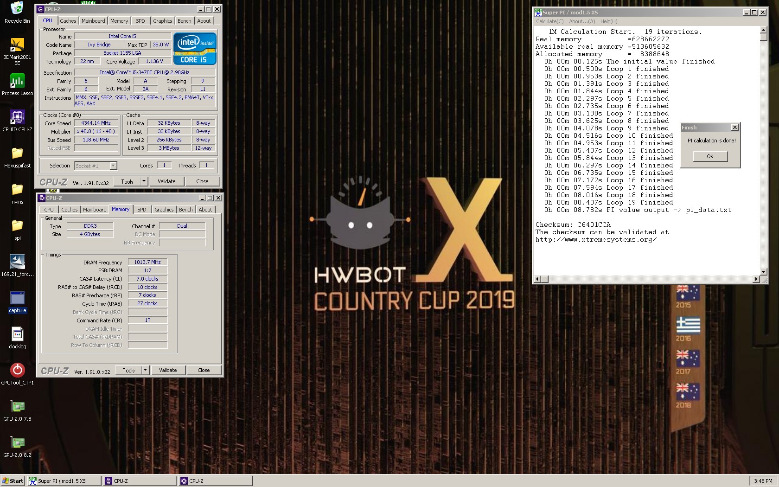Switch to Super PI taskbar button

tap(64, 481)
